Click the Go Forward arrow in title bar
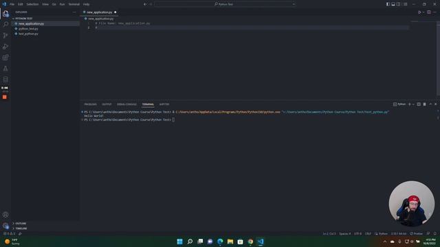Screen dimensions: 440x247 pos(151,4)
